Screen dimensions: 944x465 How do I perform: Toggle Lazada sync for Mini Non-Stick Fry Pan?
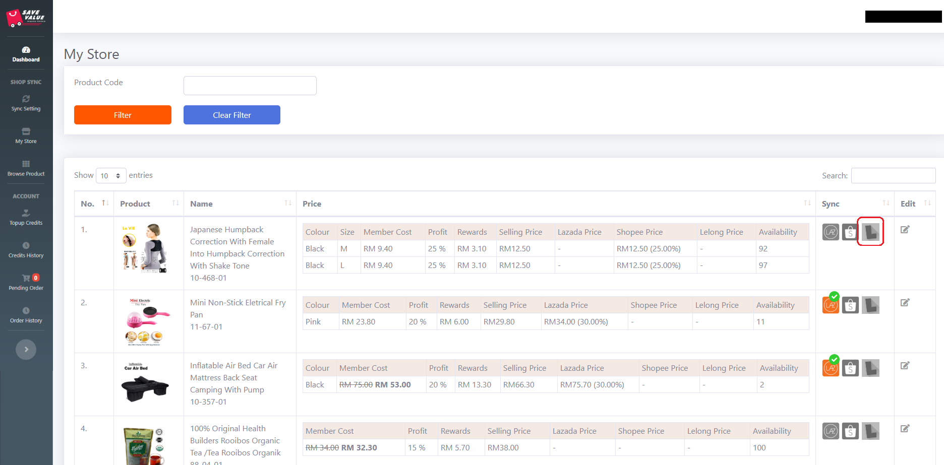tap(831, 305)
